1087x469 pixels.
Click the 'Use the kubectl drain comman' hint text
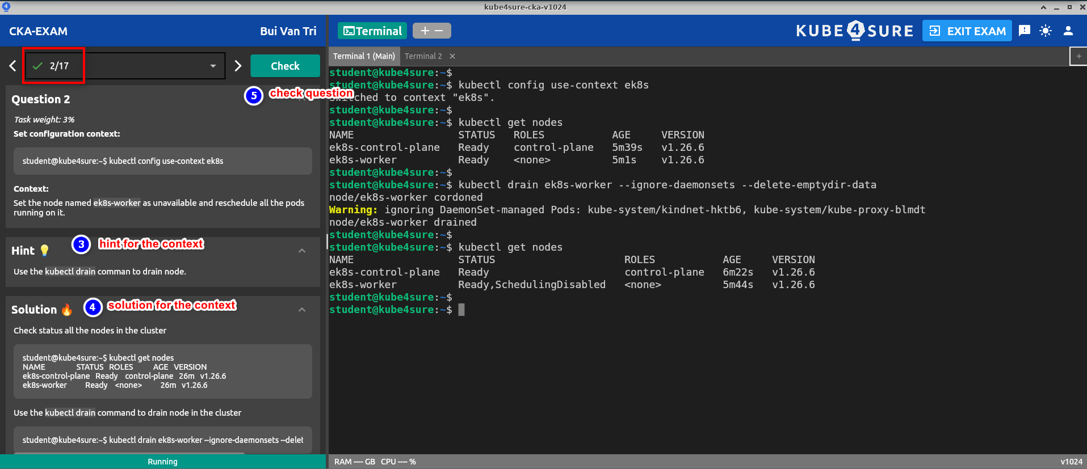click(100, 272)
